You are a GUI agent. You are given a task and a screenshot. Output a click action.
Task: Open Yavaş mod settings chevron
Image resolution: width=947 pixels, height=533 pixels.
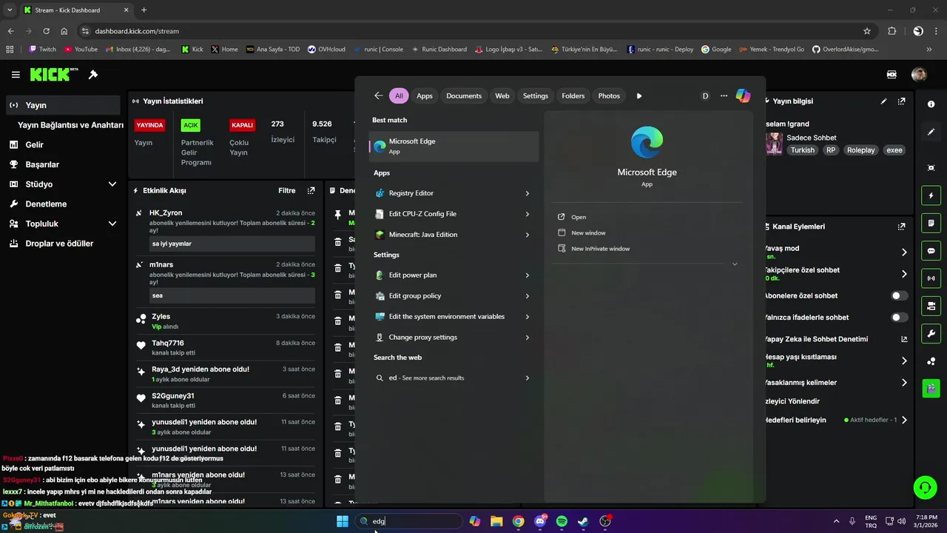[904, 252]
